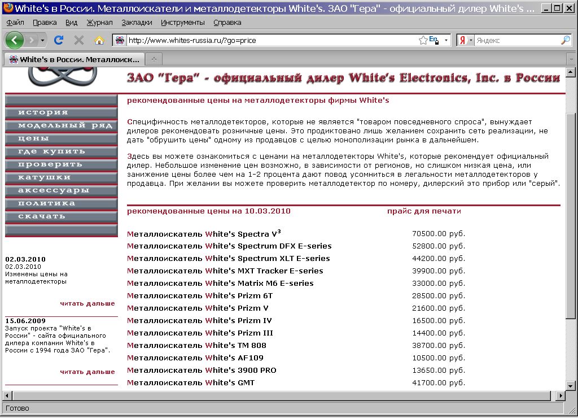Screen dimensions: 578x418
Task: Click the Forward navigation arrow
Action: tap(31, 40)
